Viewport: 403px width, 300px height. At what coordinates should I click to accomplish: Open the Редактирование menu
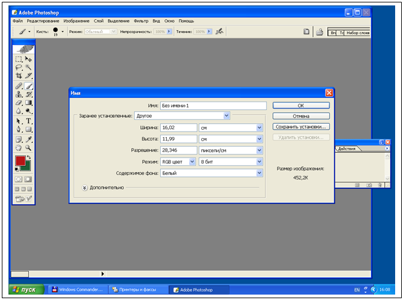[43, 21]
